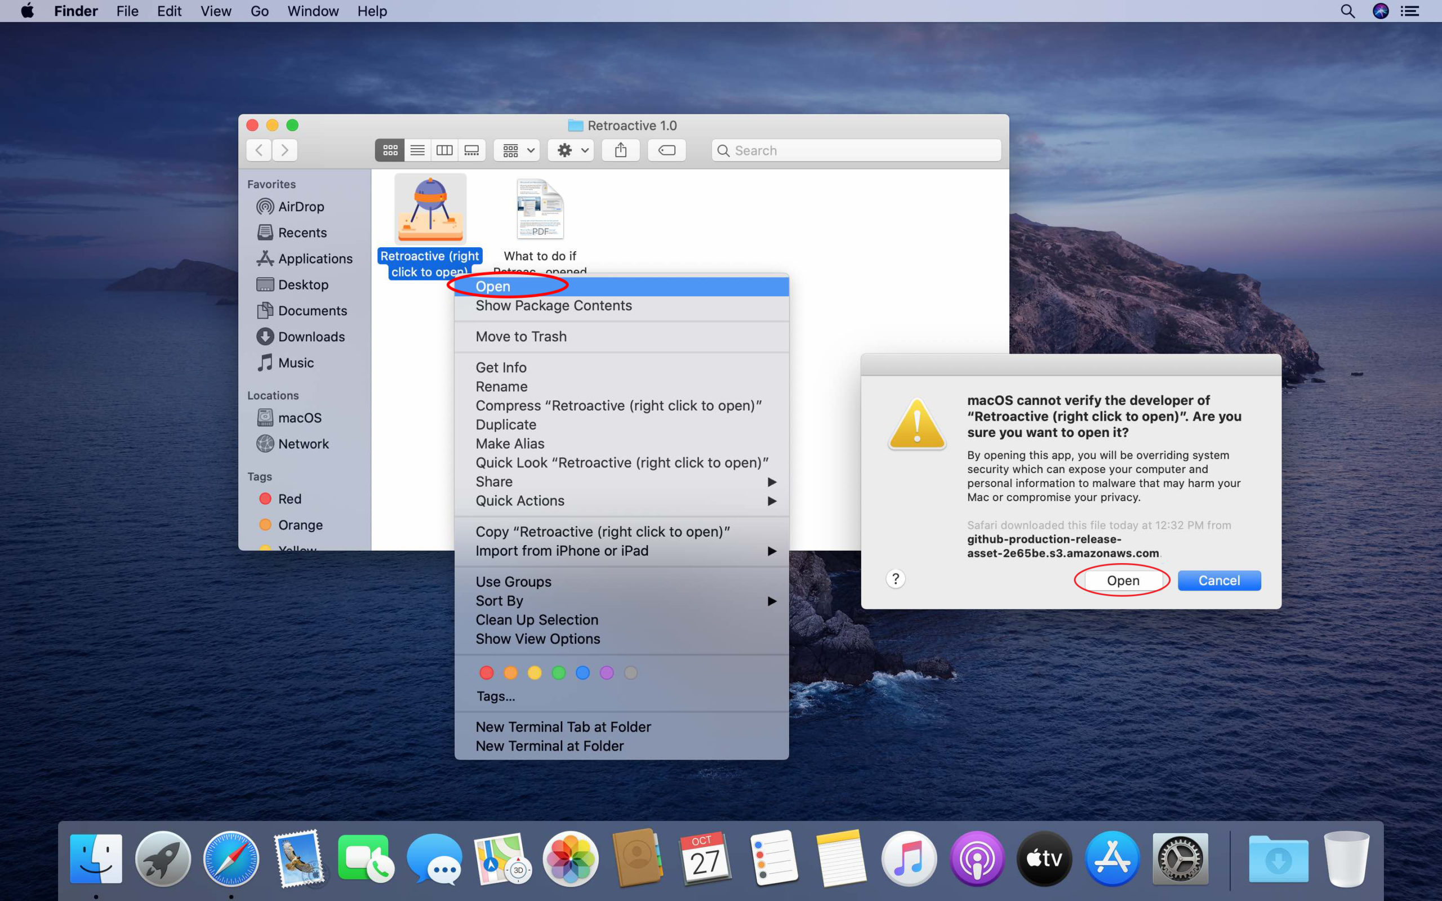Open Downloads folder stack in Dock

pyautogui.click(x=1278, y=859)
